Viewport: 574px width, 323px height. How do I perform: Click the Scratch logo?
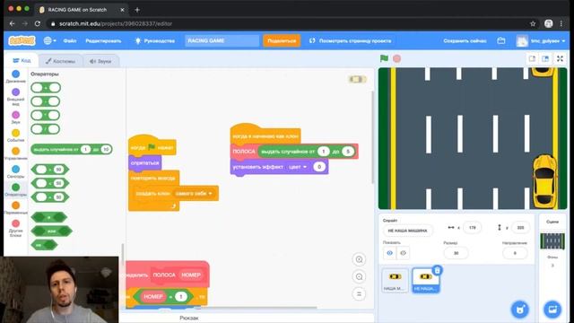(22, 40)
